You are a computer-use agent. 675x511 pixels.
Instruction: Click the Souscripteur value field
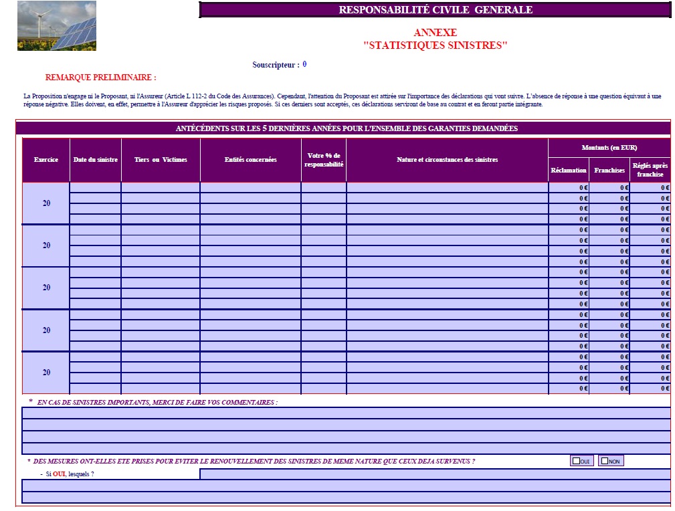[x=305, y=65]
